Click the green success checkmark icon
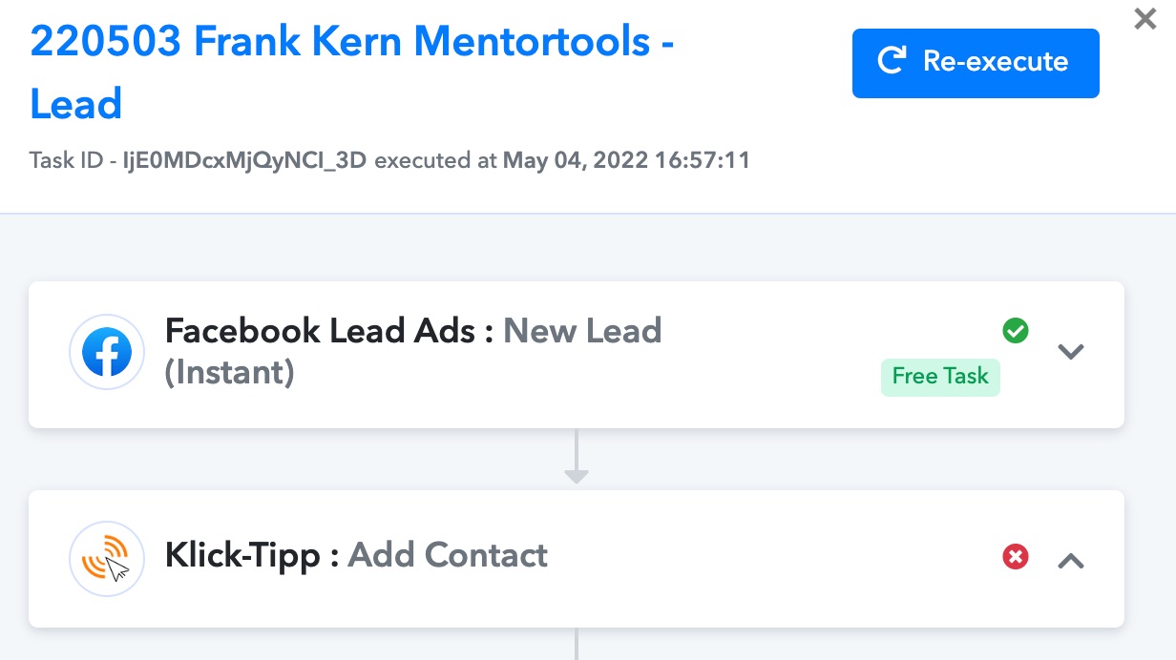Viewport: 1176px width, 660px height. coord(1016,331)
